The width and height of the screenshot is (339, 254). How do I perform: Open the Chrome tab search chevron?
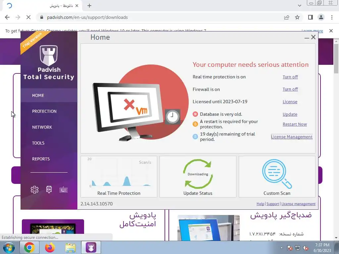299,6
